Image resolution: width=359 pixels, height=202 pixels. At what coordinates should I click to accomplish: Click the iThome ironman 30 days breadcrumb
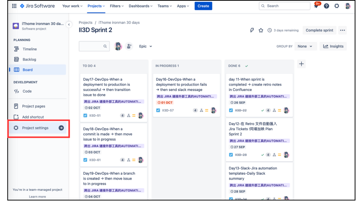[119, 22]
